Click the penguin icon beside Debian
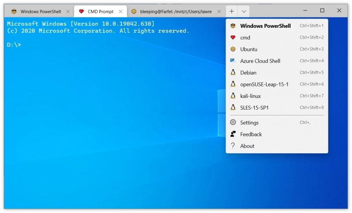Viewport: 352px width, 213px height. tap(233, 73)
